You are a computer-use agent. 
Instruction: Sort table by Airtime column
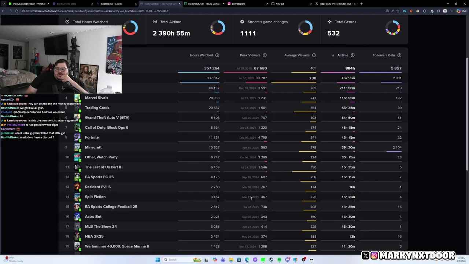[x=343, y=55]
